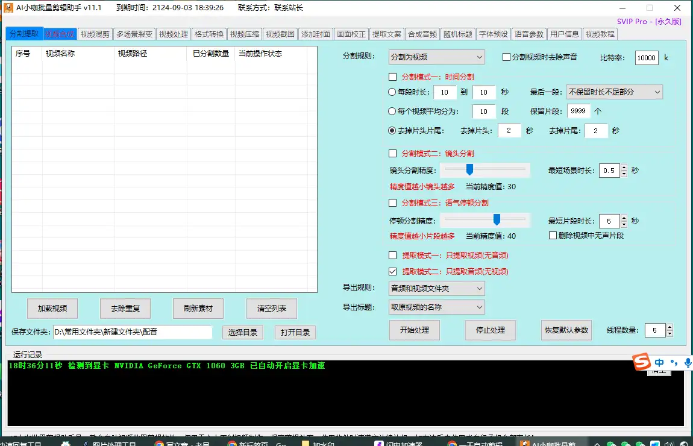Toggle the Sogou 中 Chinese/English mode icon

pos(659,362)
